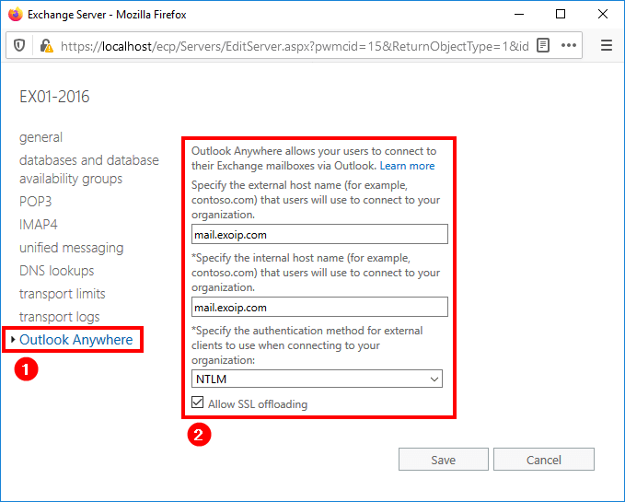Screen dimensions: 625x502
Task: Follow the Learn more link
Action: tap(407, 166)
